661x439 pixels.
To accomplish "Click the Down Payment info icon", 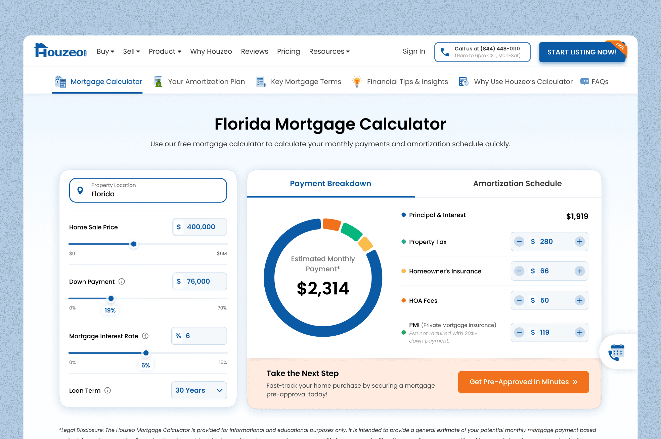I will click(122, 282).
